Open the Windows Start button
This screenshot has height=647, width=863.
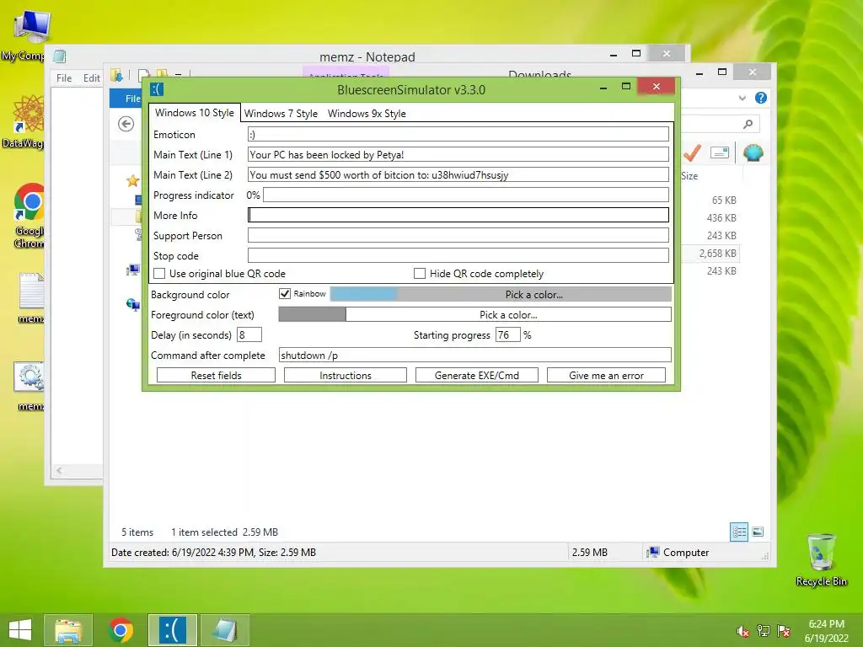tap(20, 630)
